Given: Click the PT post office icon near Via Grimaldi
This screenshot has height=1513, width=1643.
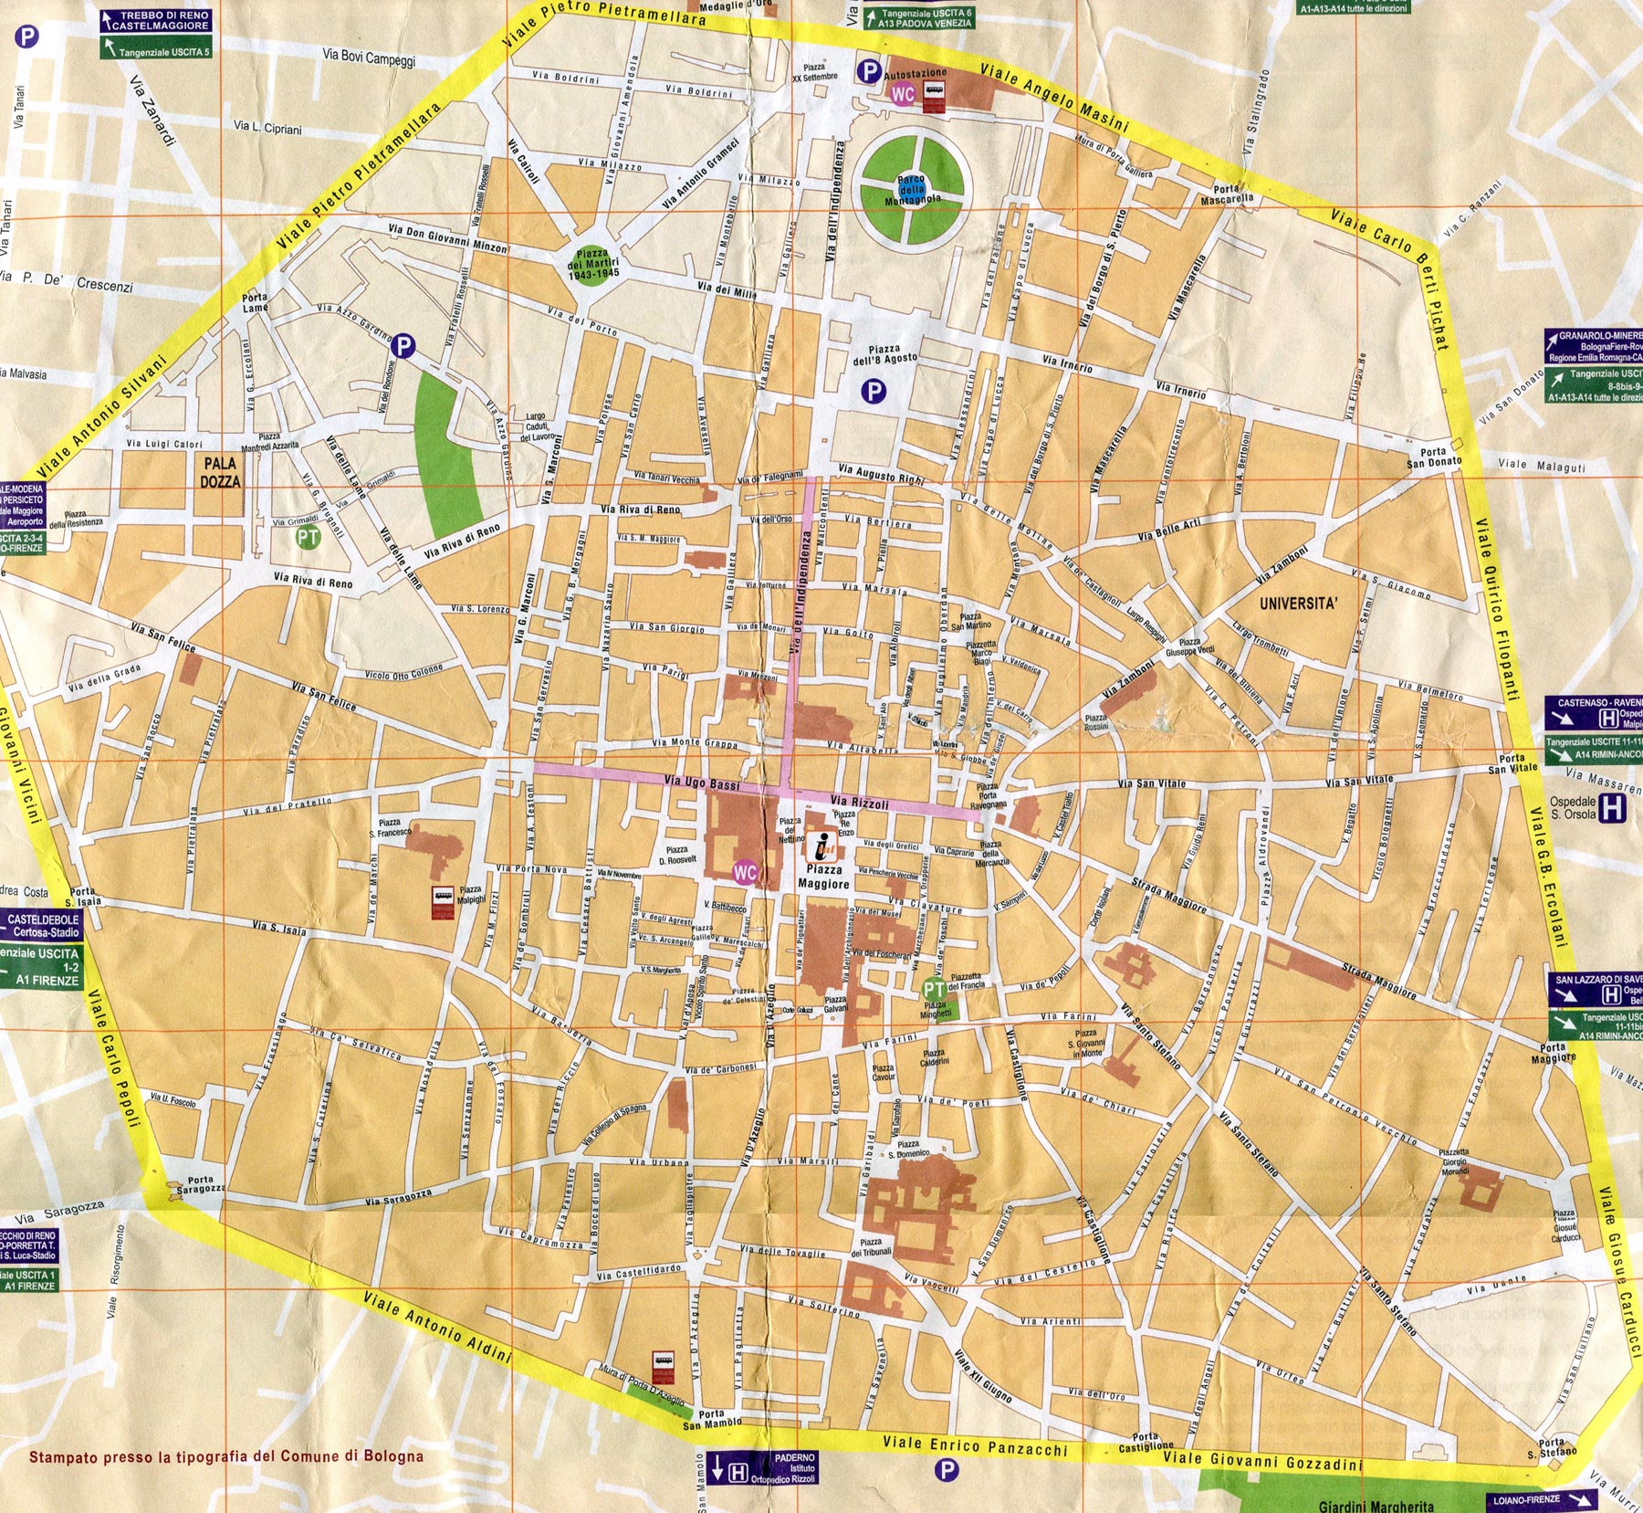Looking at the screenshot, I should (308, 537).
